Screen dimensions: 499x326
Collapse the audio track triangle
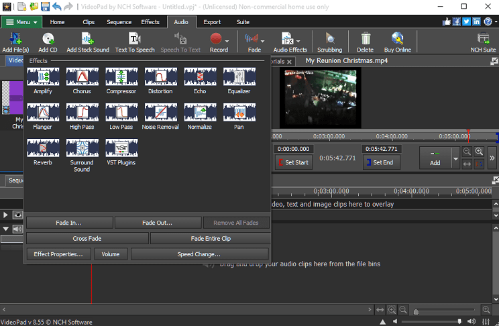[x=5, y=229]
